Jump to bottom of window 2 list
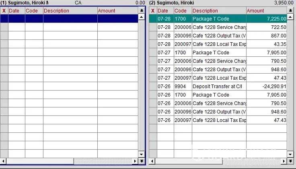Screen dimensions: 296x169 (290, 161)
